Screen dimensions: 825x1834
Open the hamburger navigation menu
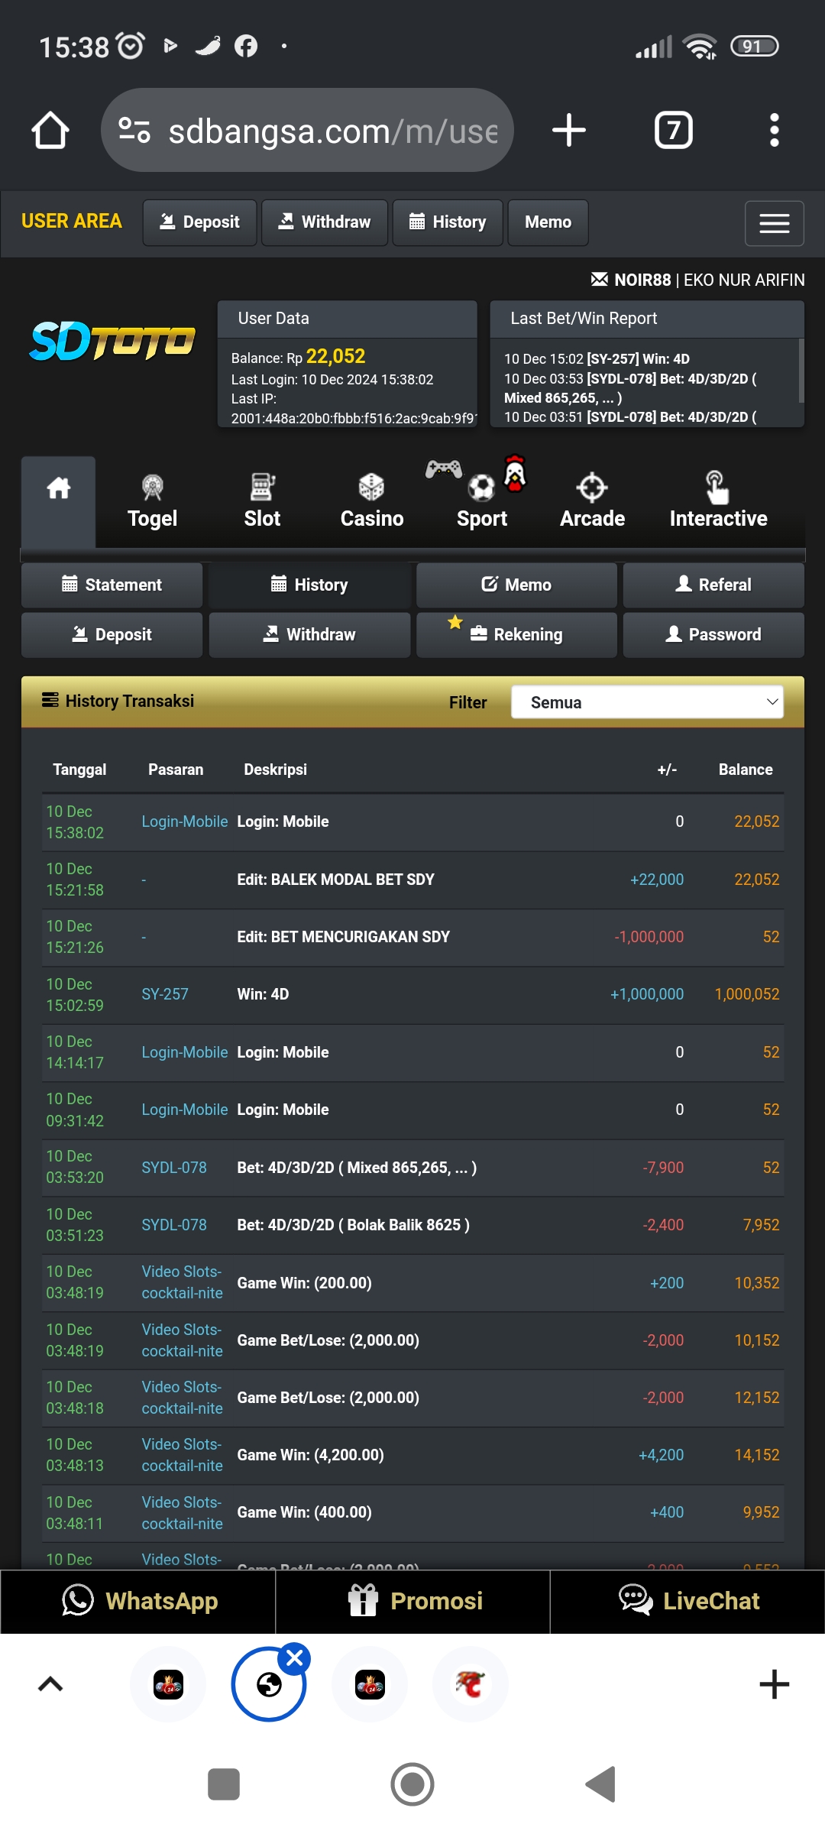(x=774, y=223)
